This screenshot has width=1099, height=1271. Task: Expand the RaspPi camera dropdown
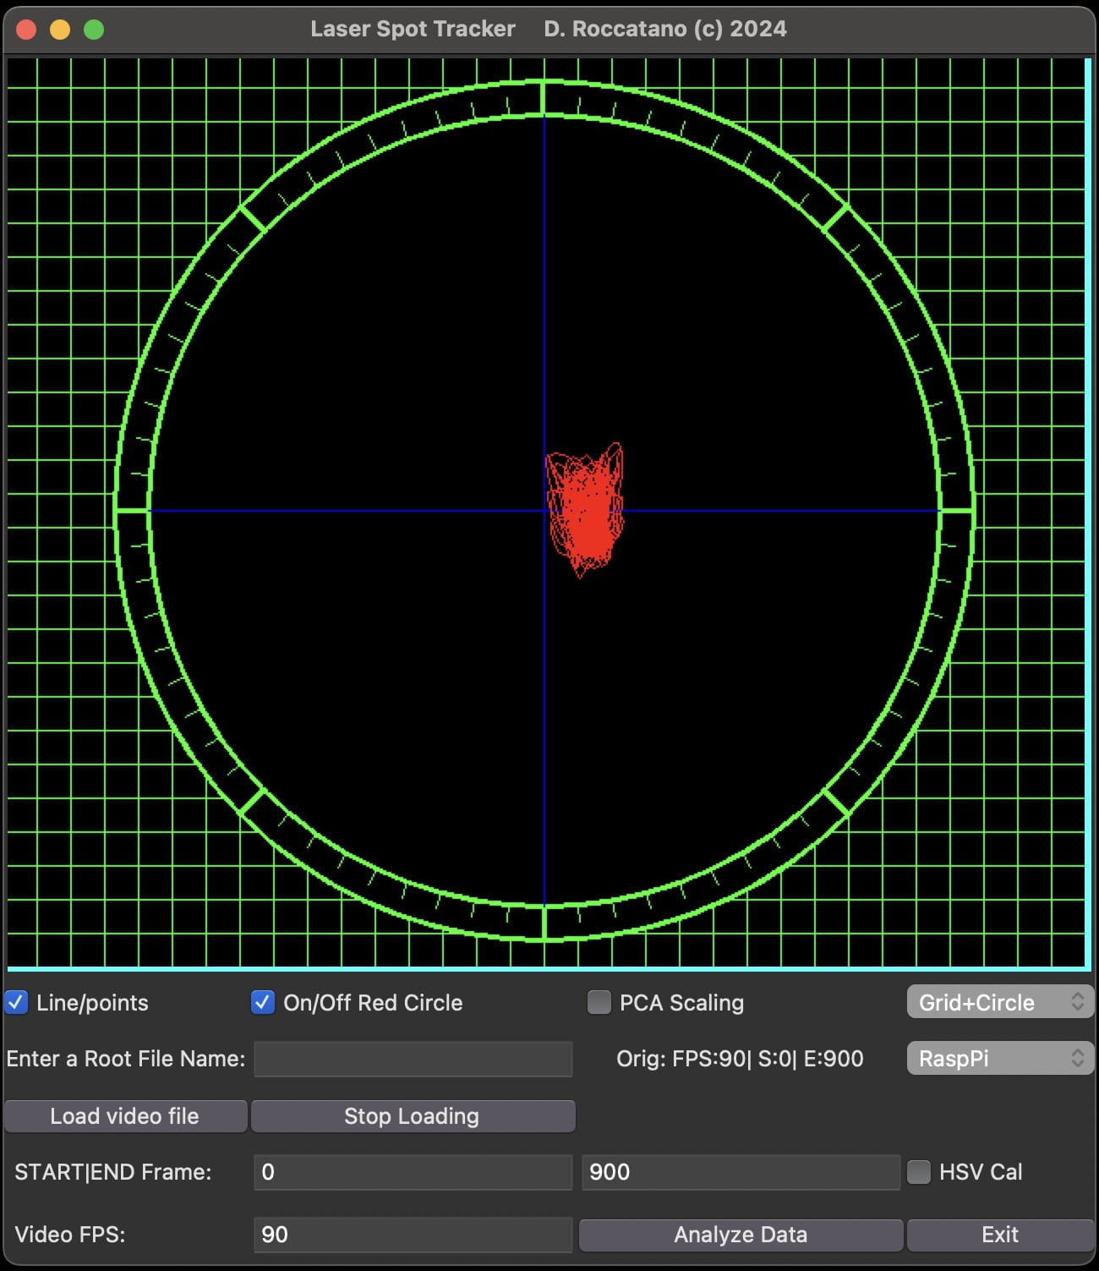point(1000,1058)
